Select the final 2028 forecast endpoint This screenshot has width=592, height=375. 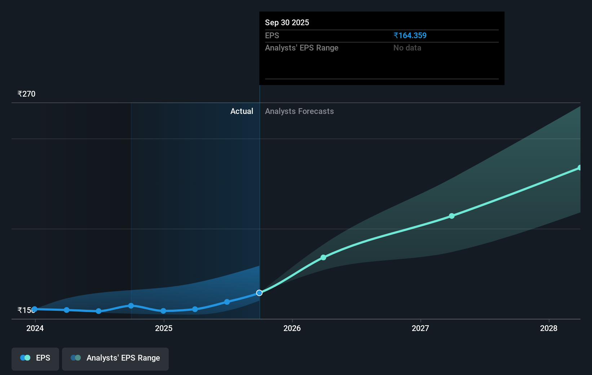pos(580,167)
